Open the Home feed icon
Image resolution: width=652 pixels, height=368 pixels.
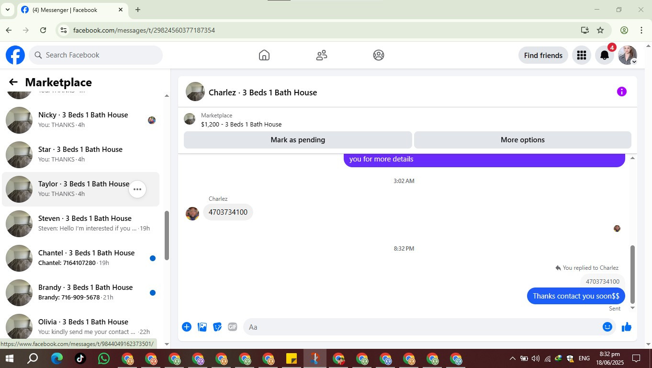click(x=264, y=55)
